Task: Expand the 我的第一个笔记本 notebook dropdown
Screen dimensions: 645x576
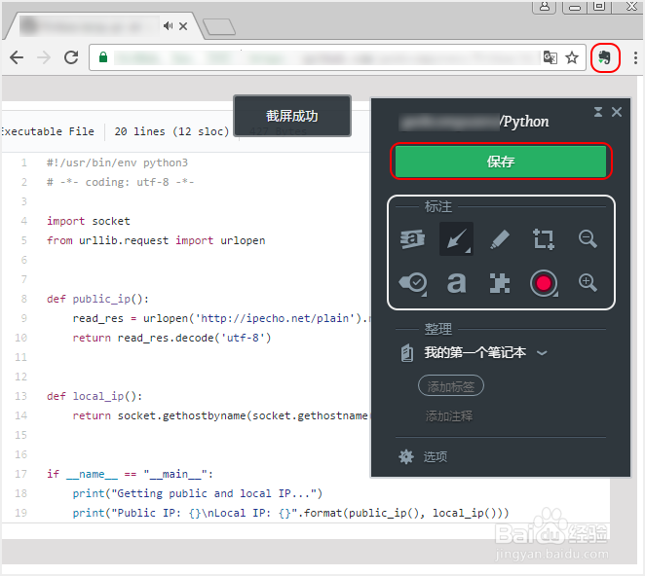Action: (542, 352)
